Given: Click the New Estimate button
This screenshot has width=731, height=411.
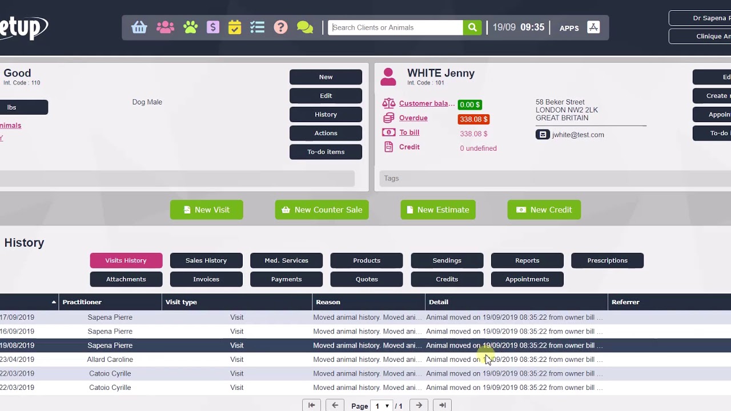Looking at the screenshot, I should coord(438,209).
